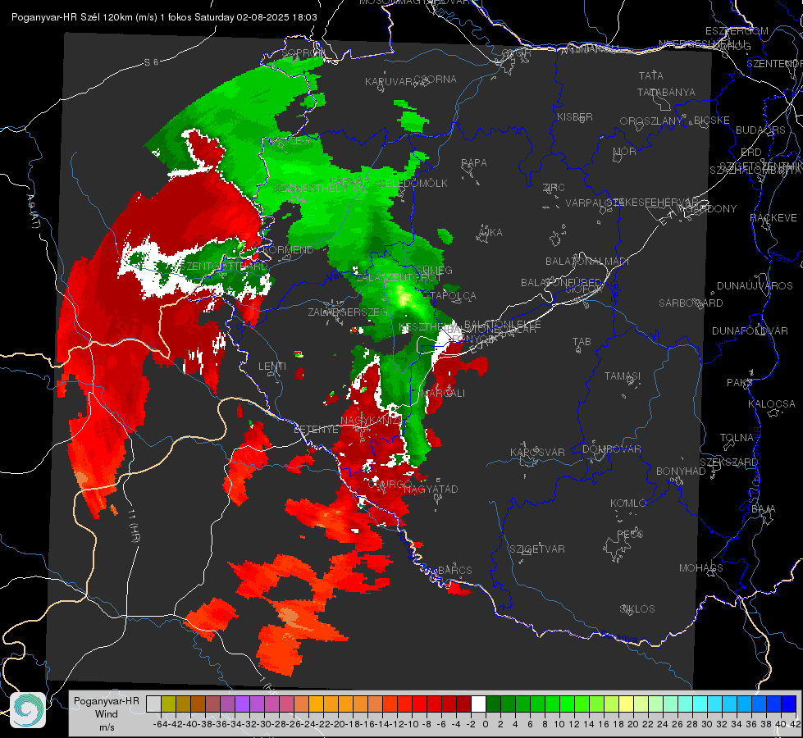Click the 'Wind' label in the legend
This screenshot has width=803, height=738.
point(106,714)
